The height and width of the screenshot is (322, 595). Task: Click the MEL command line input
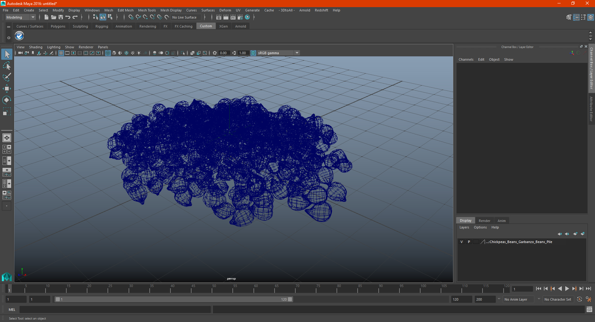(115, 309)
